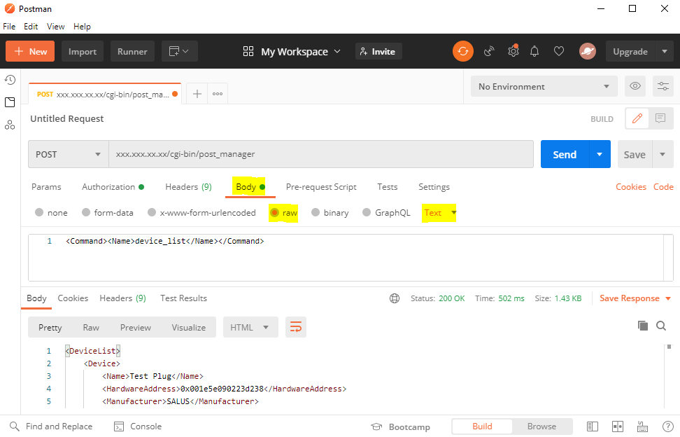Open Console from the status bar
Image resolution: width=680 pixels, height=437 pixels.
[x=138, y=426]
